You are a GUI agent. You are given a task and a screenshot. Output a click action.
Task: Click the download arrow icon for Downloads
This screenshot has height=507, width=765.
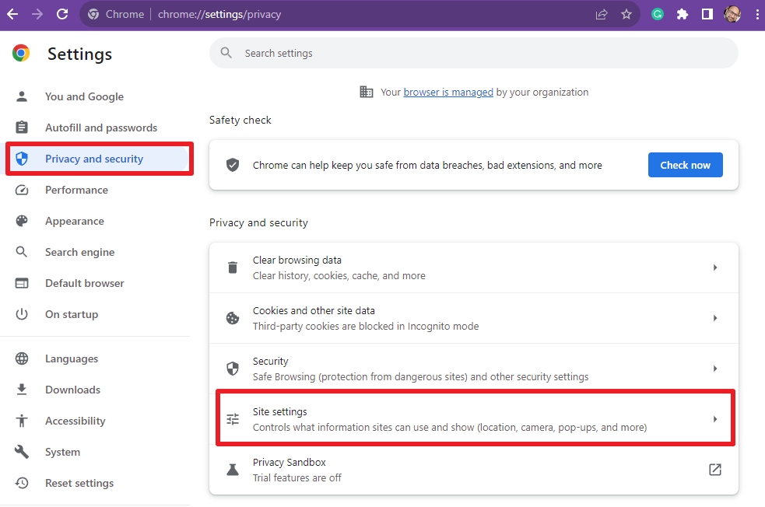[x=22, y=389]
